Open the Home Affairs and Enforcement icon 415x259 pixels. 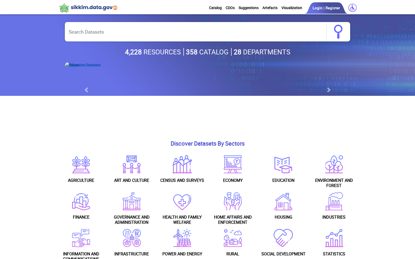(x=233, y=201)
